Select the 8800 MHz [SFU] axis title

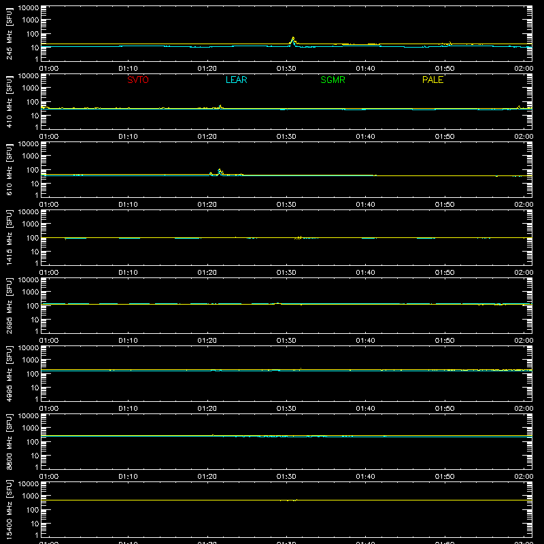(10, 441)
